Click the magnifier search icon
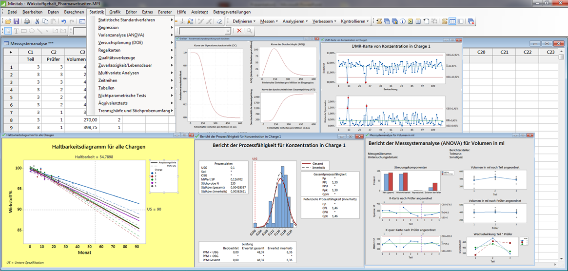 click(x=249, y=31)
